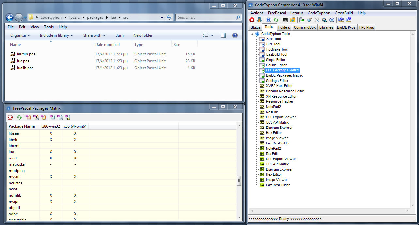
Task: Click the i386-win32 column header
Action: point(51,126)
